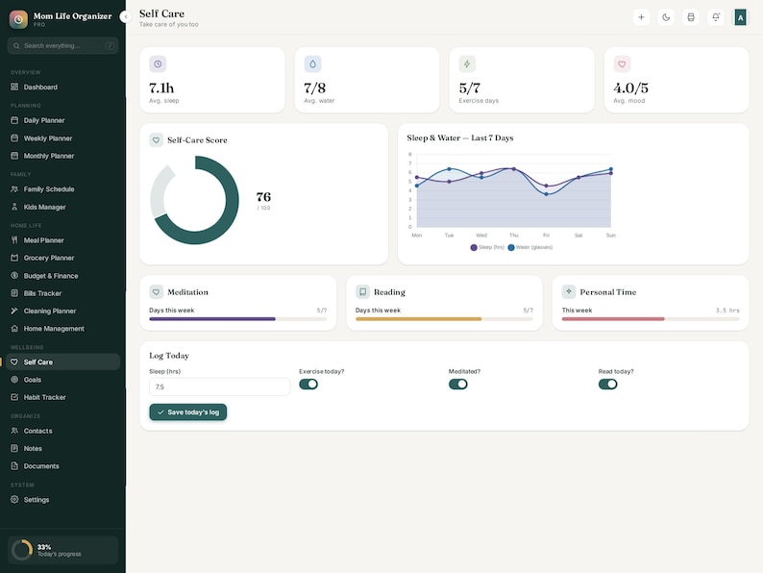Viewport: 763px width, 573px height.
Task: Click the Reading card book icon
Action: click(362, 292)
